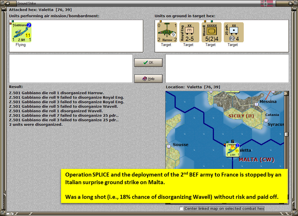The height and width of the screenshot is (216, 298).
Task: Select the Wavell HQ unit counter
Action: pyautogui.click(x=211, y=32)
